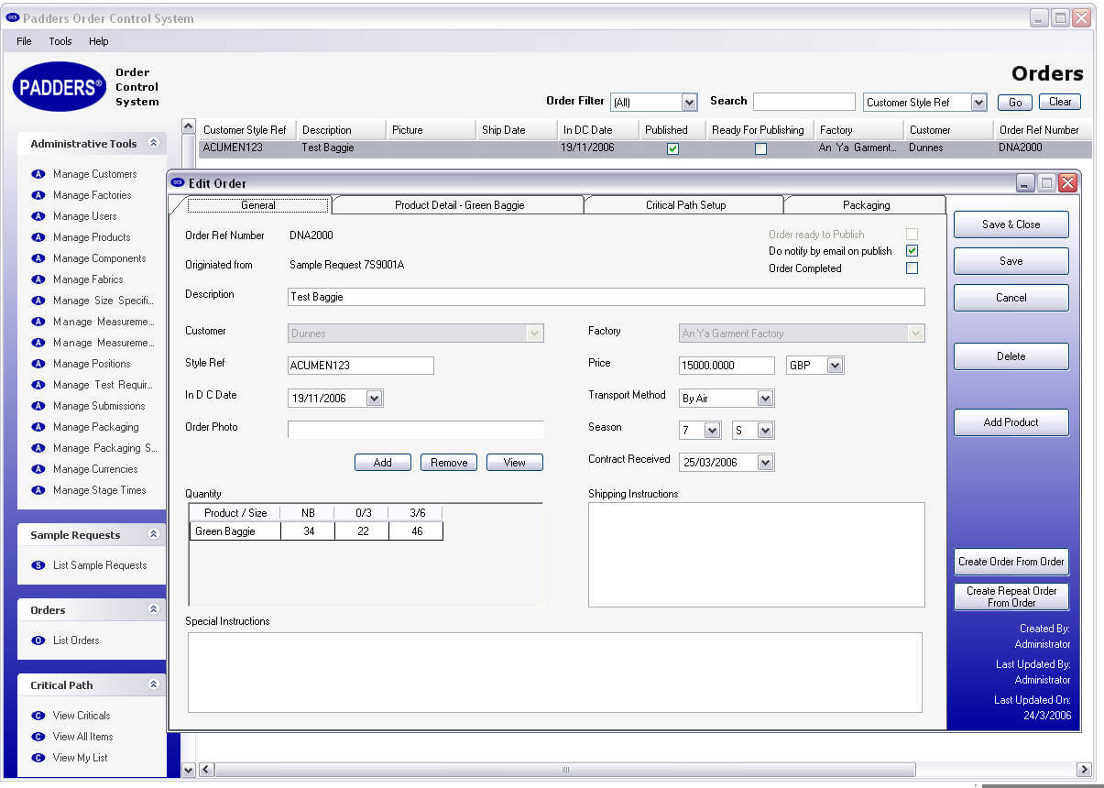Open the In D C Date picker dropdown

[374, 399]
